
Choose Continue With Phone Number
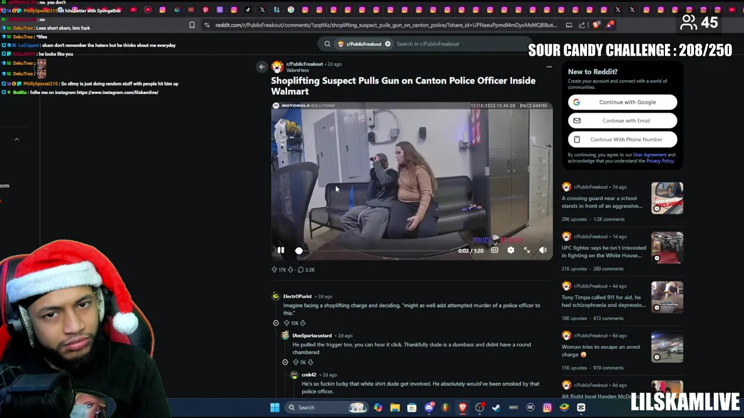(x=623, y=139)
